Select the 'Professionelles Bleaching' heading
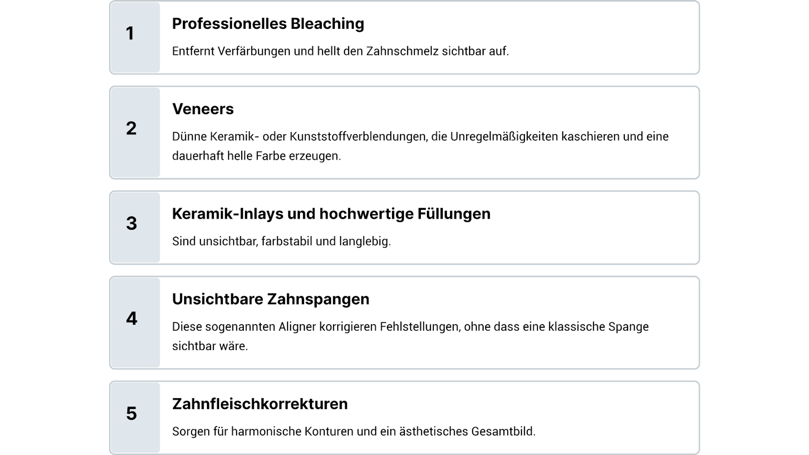Screen dimensions: 809x455 coord(268,24)
